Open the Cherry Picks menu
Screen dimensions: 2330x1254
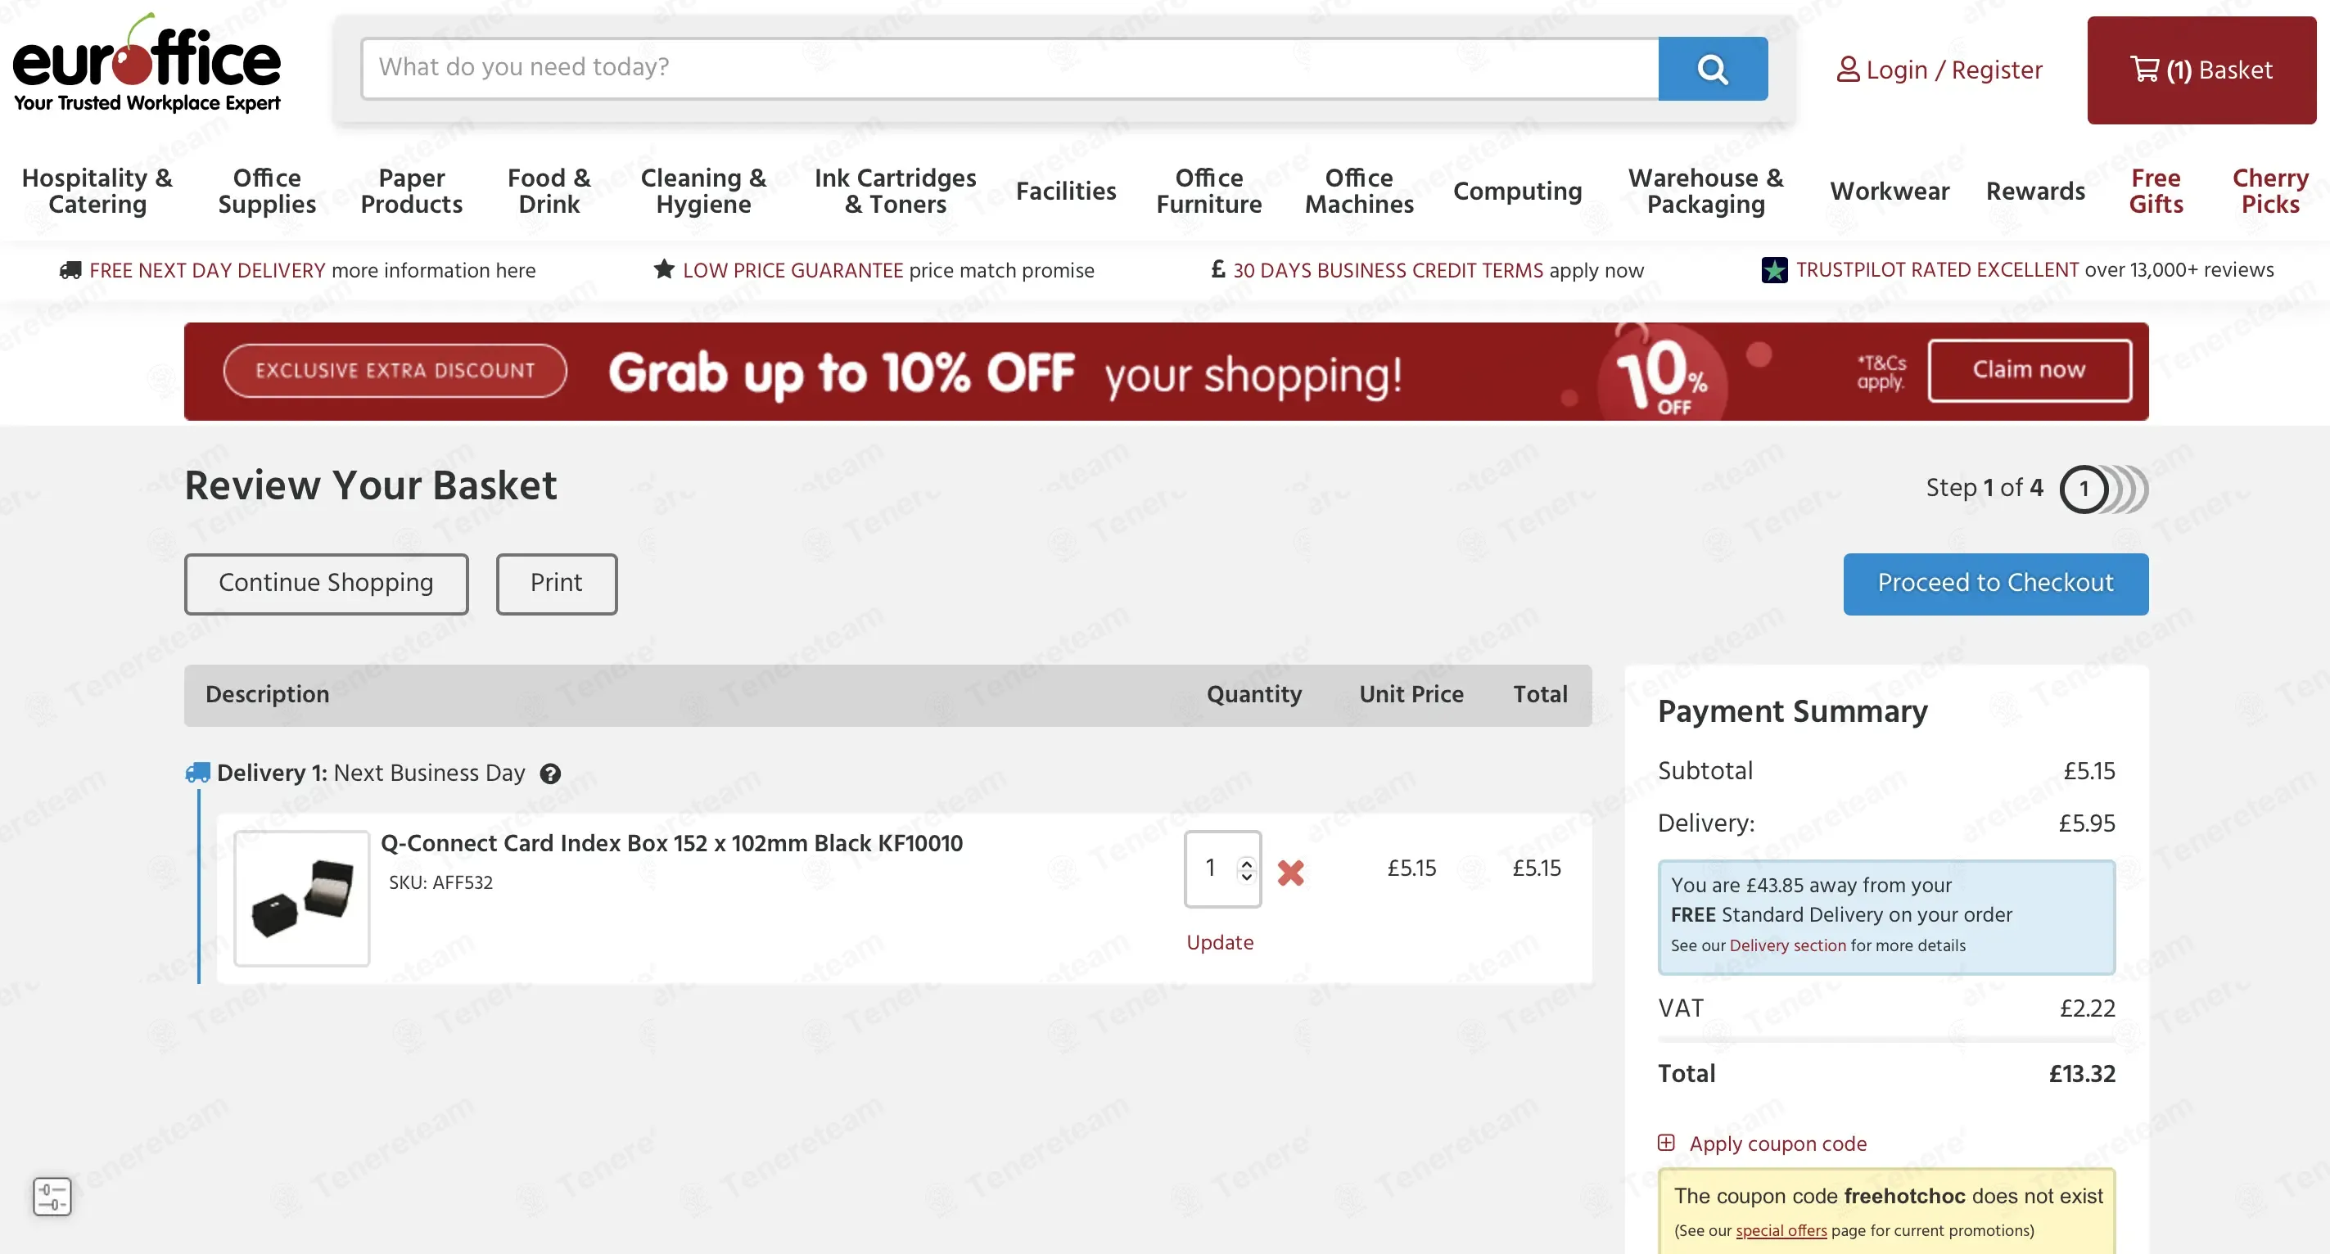[x=2270, y=191]
